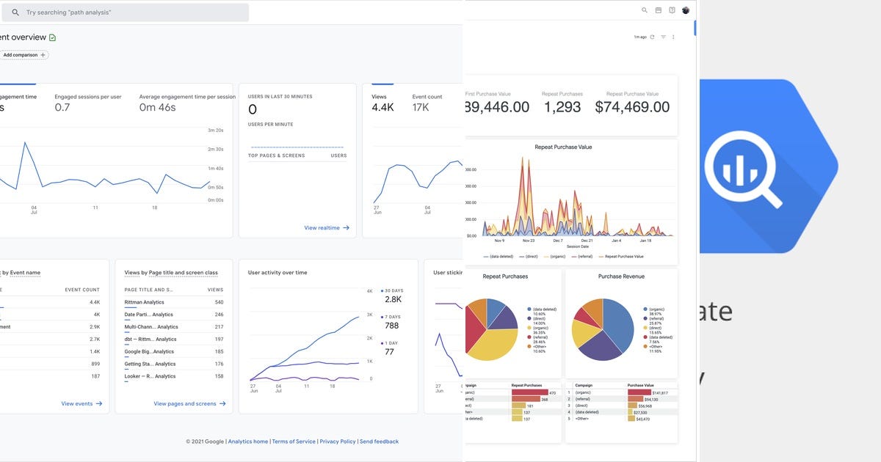Click the user avatar in Looker header

686,10
